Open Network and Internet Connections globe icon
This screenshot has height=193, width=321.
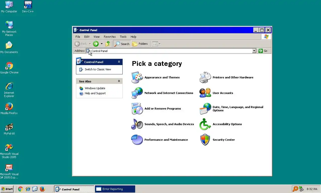(x=137, y=93)
